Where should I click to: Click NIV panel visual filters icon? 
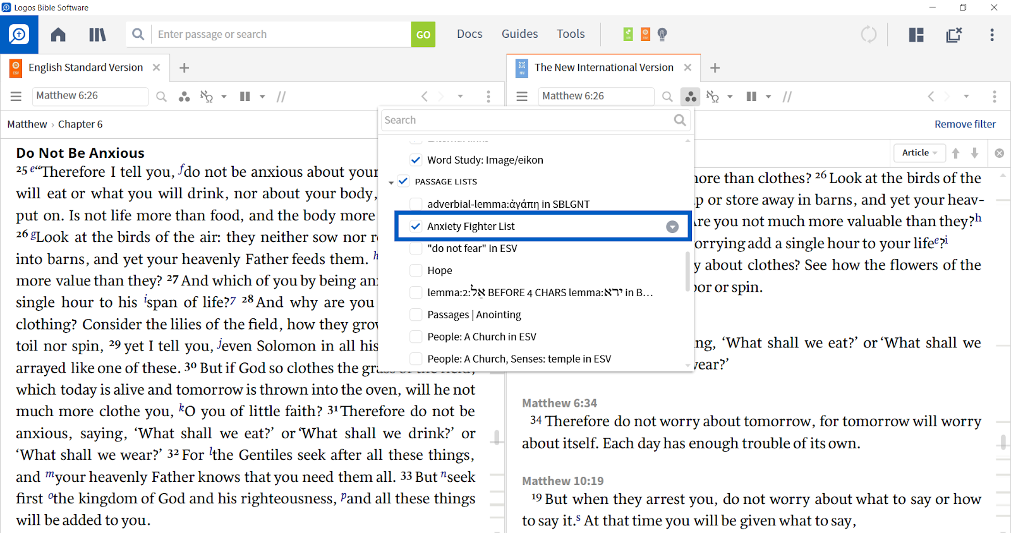click(691, 97)
